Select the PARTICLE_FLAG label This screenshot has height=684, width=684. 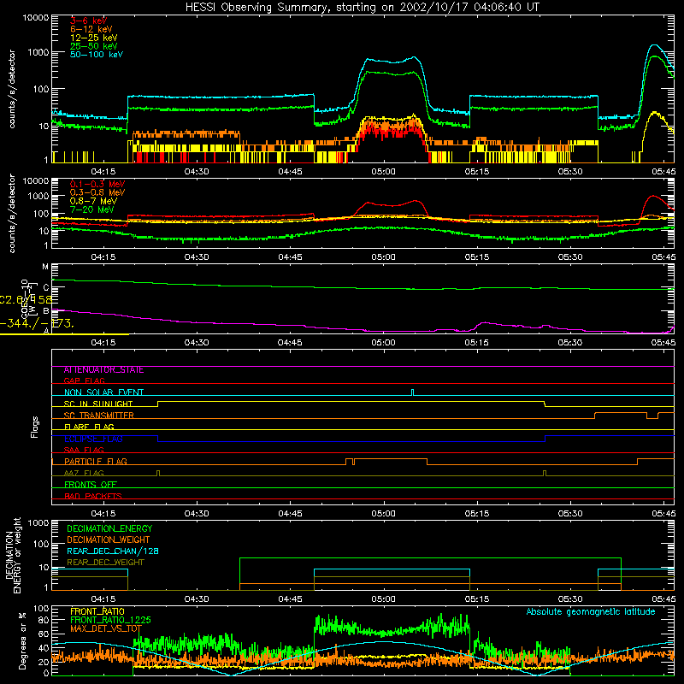point(96,461)
